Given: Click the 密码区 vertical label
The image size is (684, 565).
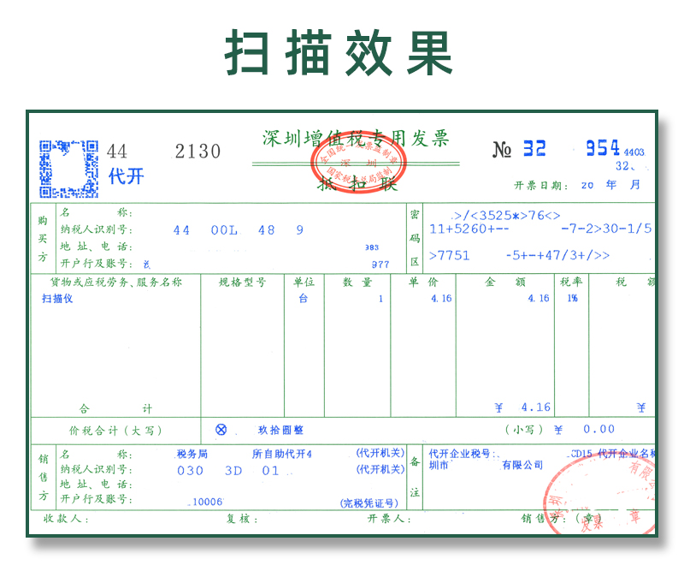Looking at the screenshot, I should coord(415,238).
